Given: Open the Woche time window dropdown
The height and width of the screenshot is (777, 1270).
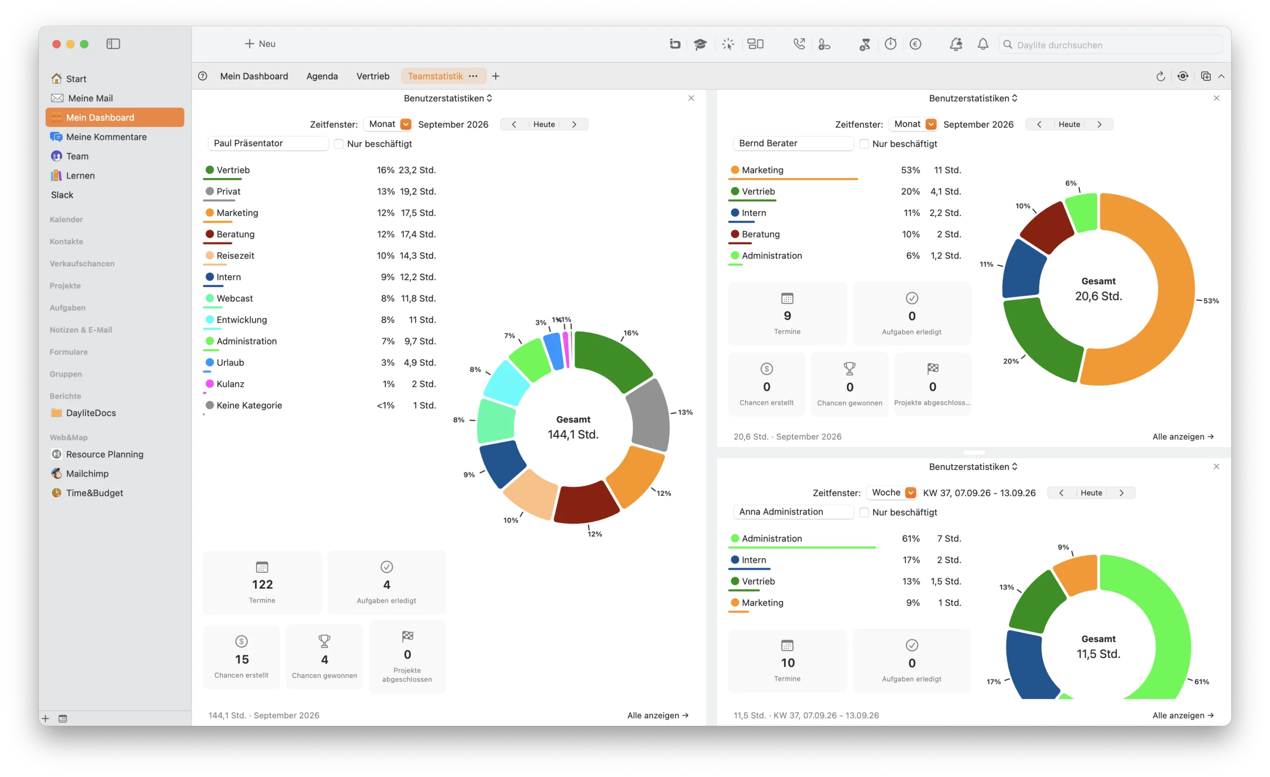Looking at the screenshot, I should 892,492.
